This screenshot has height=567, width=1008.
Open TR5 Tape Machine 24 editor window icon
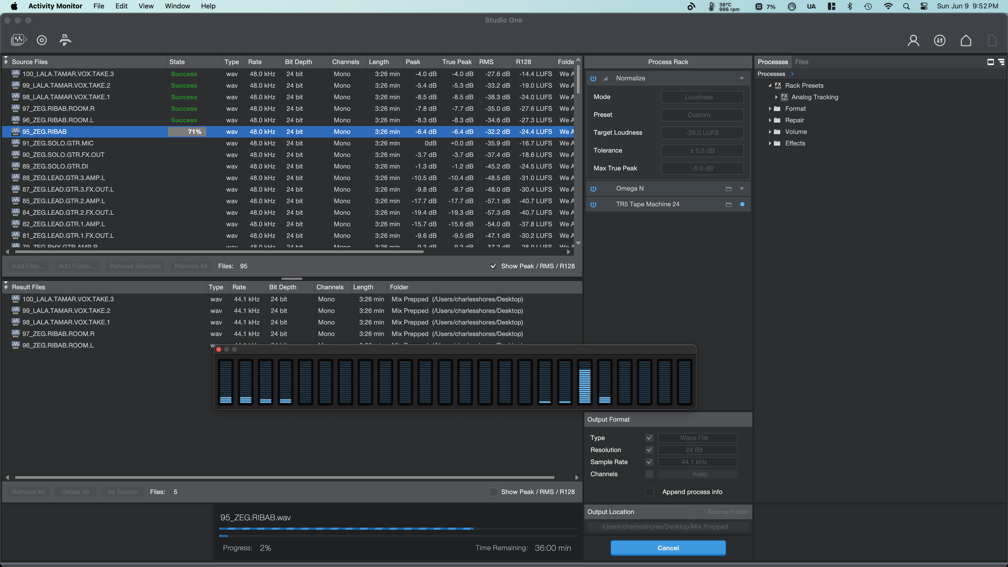(x=729, y=204)
